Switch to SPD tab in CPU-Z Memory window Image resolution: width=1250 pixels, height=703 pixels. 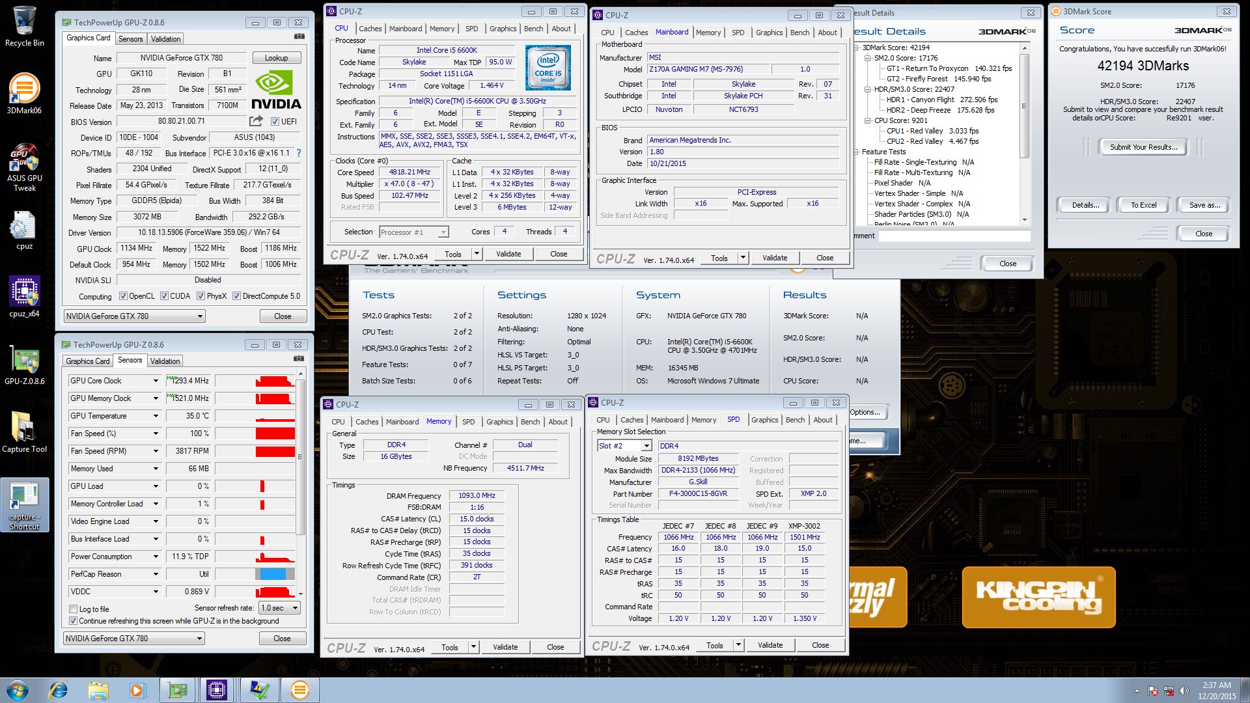coord(468,422)
